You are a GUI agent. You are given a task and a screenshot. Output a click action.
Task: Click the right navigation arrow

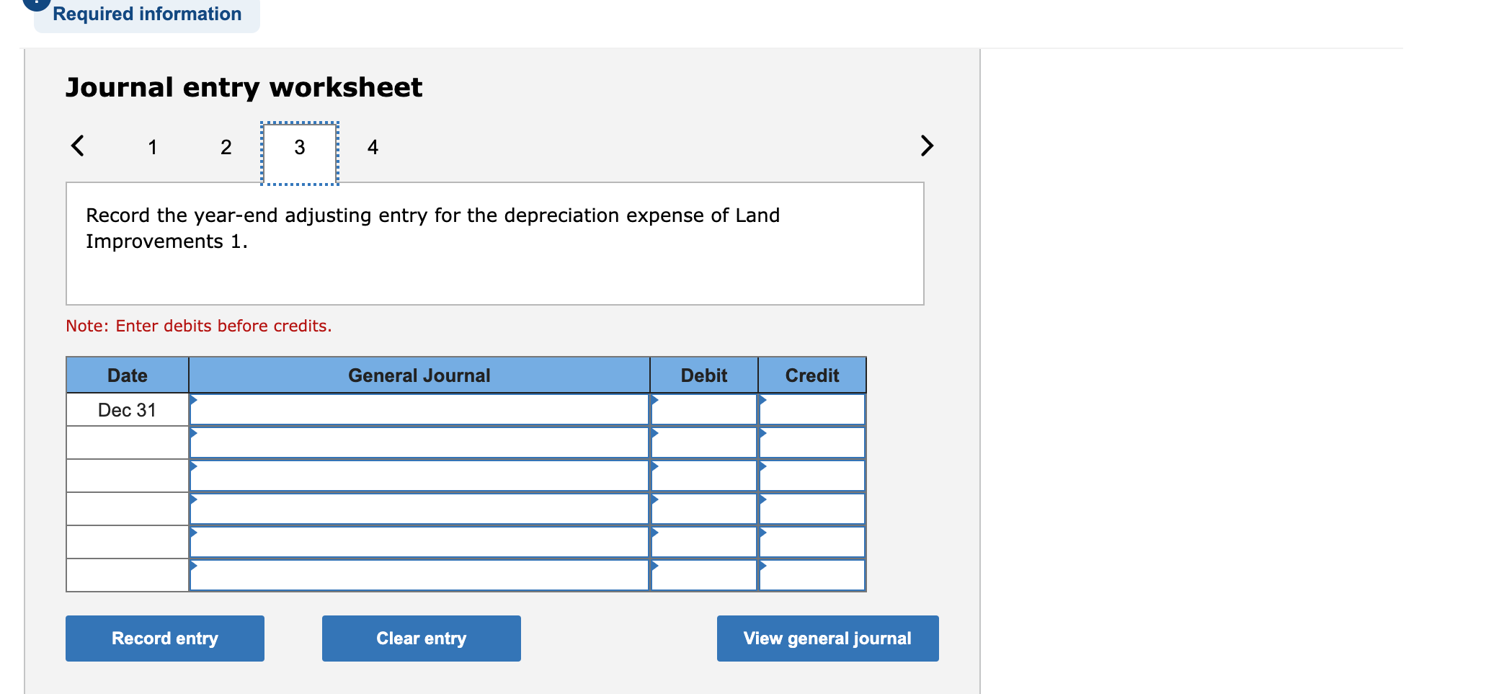coord(927,146)
